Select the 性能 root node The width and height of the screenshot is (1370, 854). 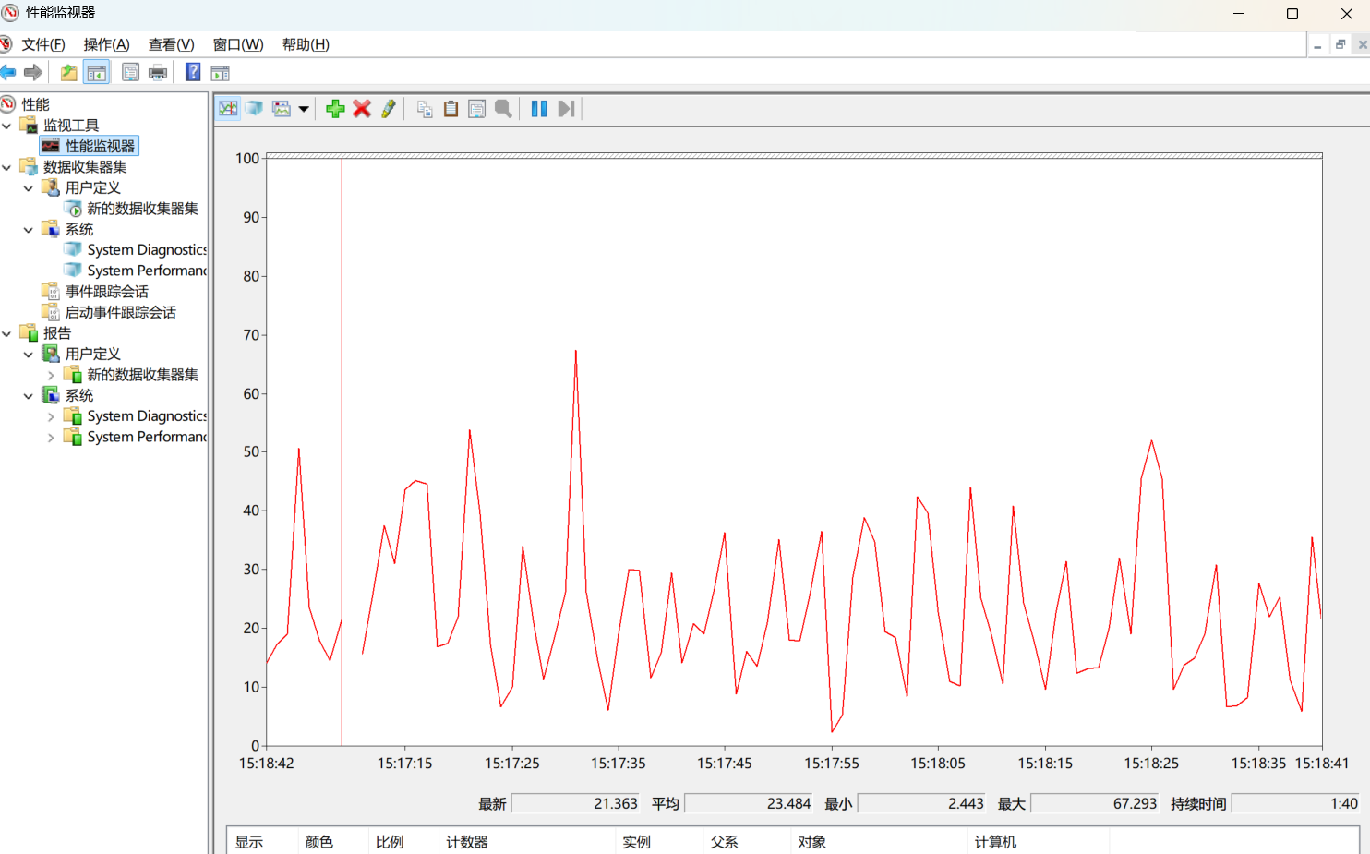(36, 104)
